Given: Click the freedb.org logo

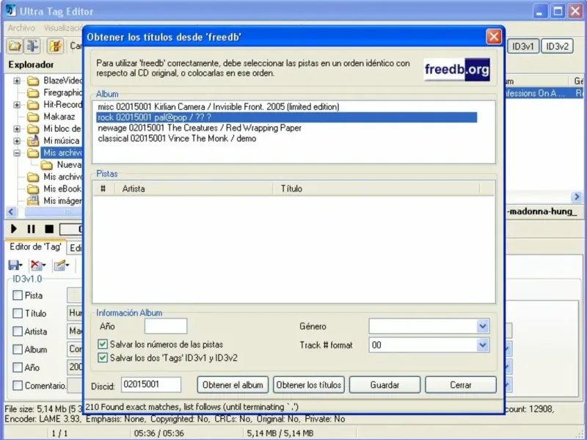Looking at the screenshot, I should [456, 69].
